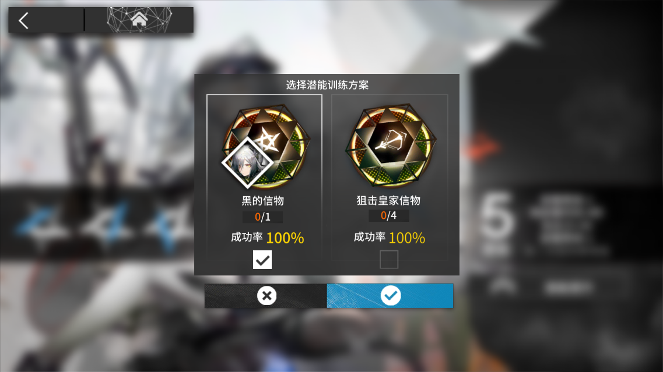This screenshot has width=663, height=372.
Task: Confirm with the blue checkmark button
Action: tap(390, 296)
